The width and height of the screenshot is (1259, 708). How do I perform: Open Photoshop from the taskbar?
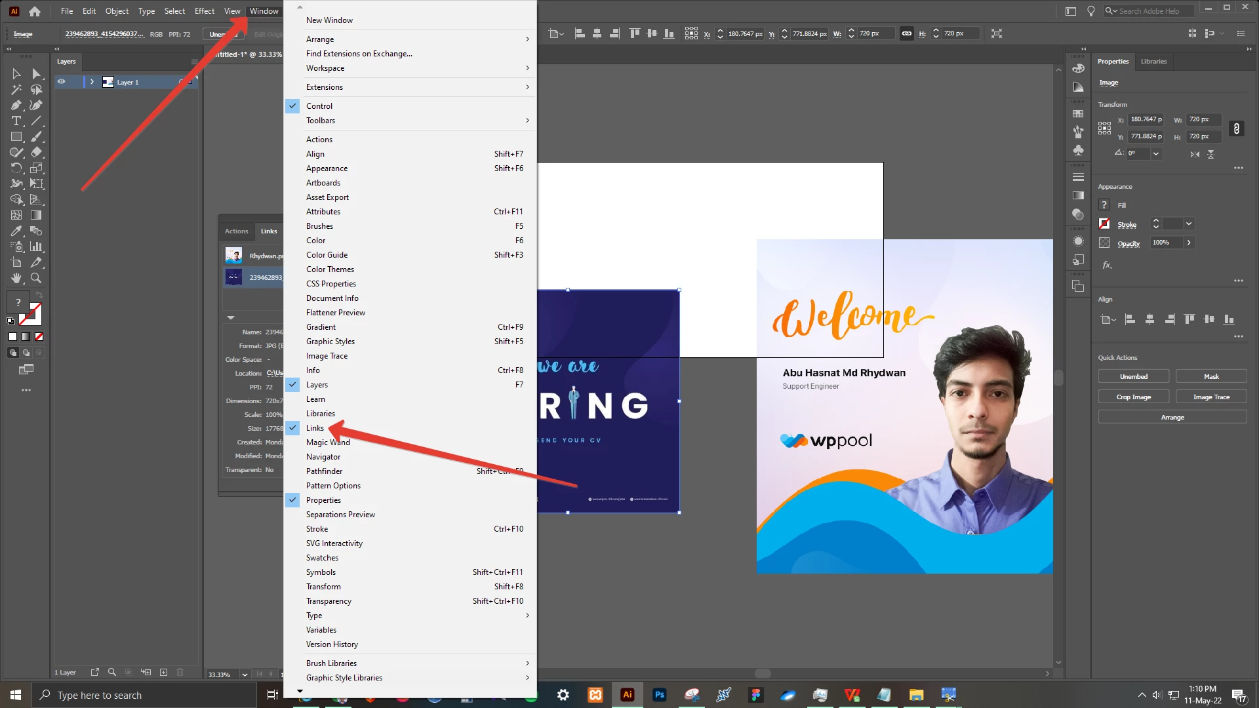659,695
